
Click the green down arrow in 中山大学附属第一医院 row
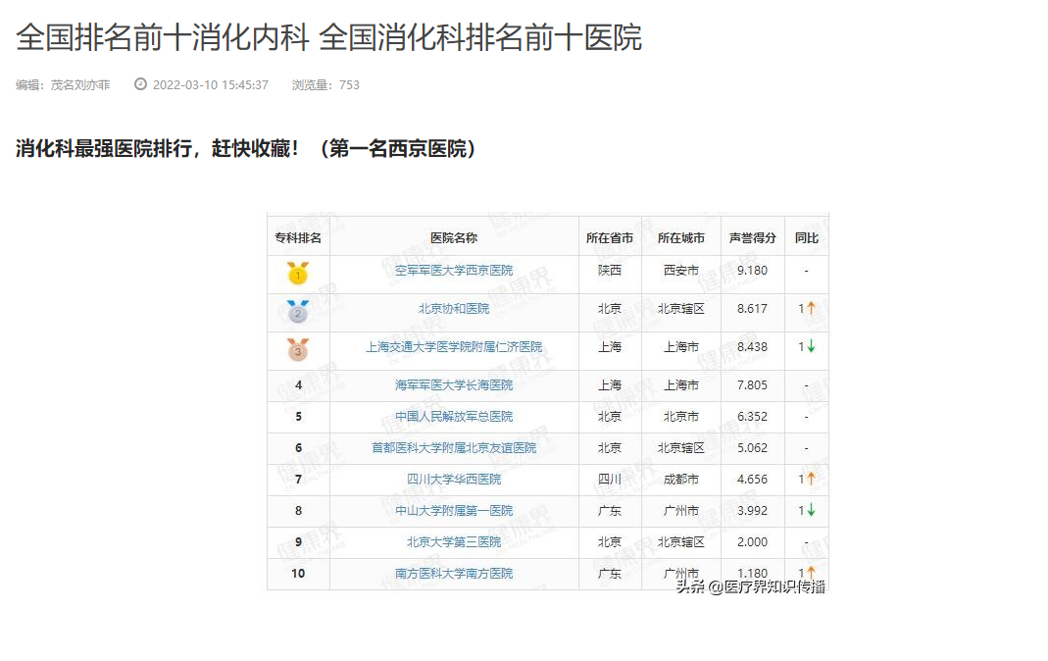pyautogui.click(x=811, y=510)
